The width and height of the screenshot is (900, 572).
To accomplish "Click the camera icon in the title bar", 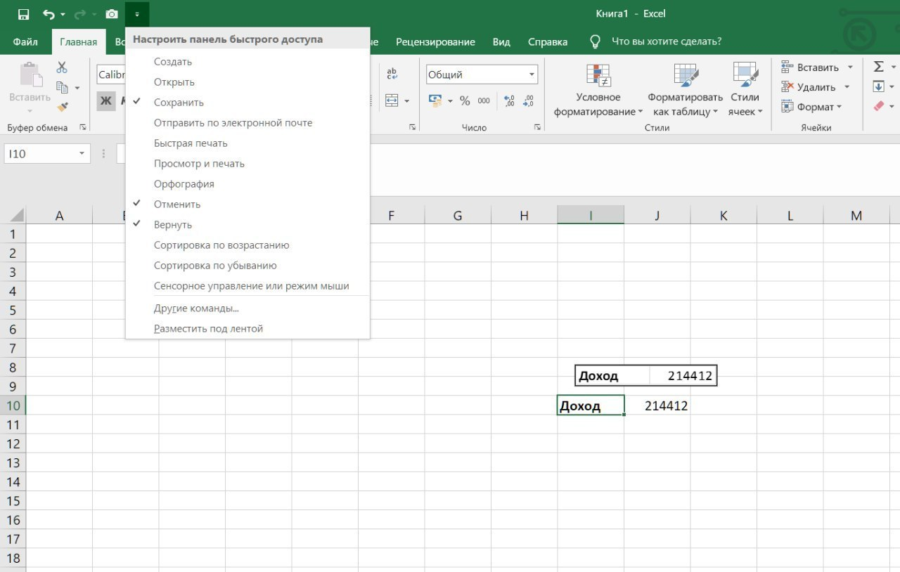I will [111, 14].
